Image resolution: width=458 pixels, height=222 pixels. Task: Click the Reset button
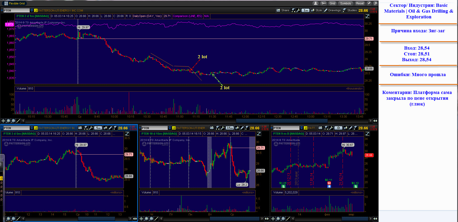360,3
